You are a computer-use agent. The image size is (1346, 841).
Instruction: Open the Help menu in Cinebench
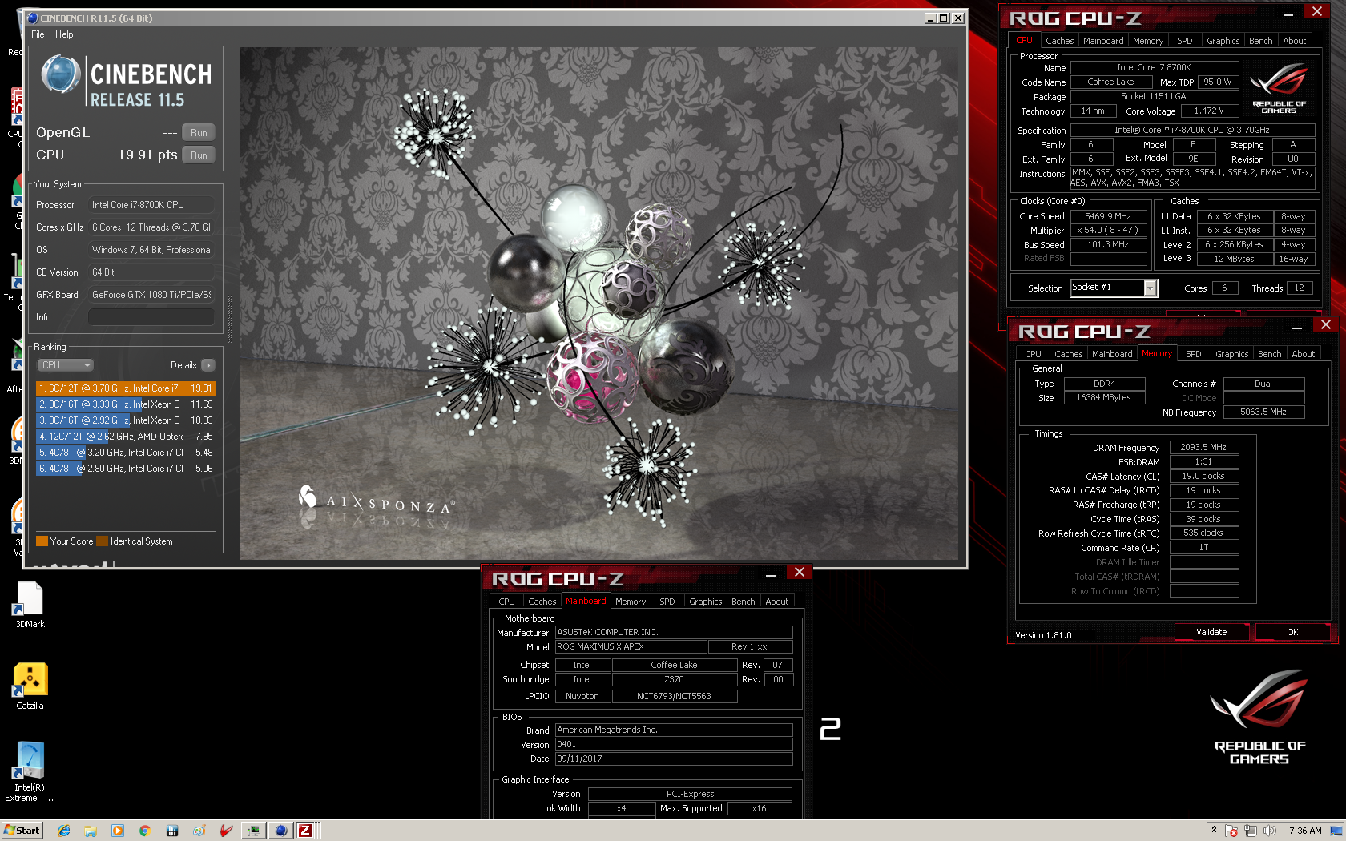click(x=64, y=34)
